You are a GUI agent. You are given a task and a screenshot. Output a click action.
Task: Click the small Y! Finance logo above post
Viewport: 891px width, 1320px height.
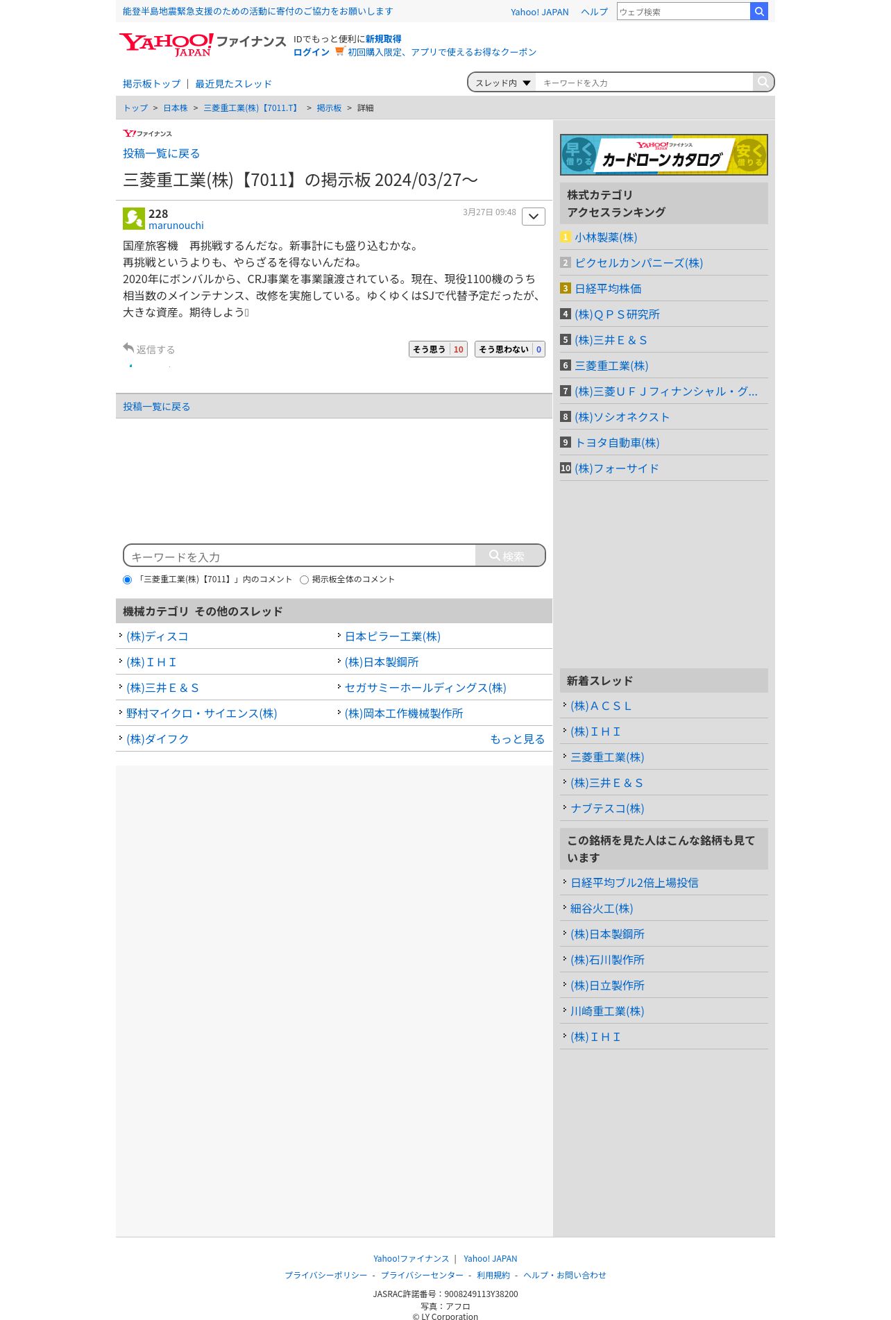tap(147, 133)
